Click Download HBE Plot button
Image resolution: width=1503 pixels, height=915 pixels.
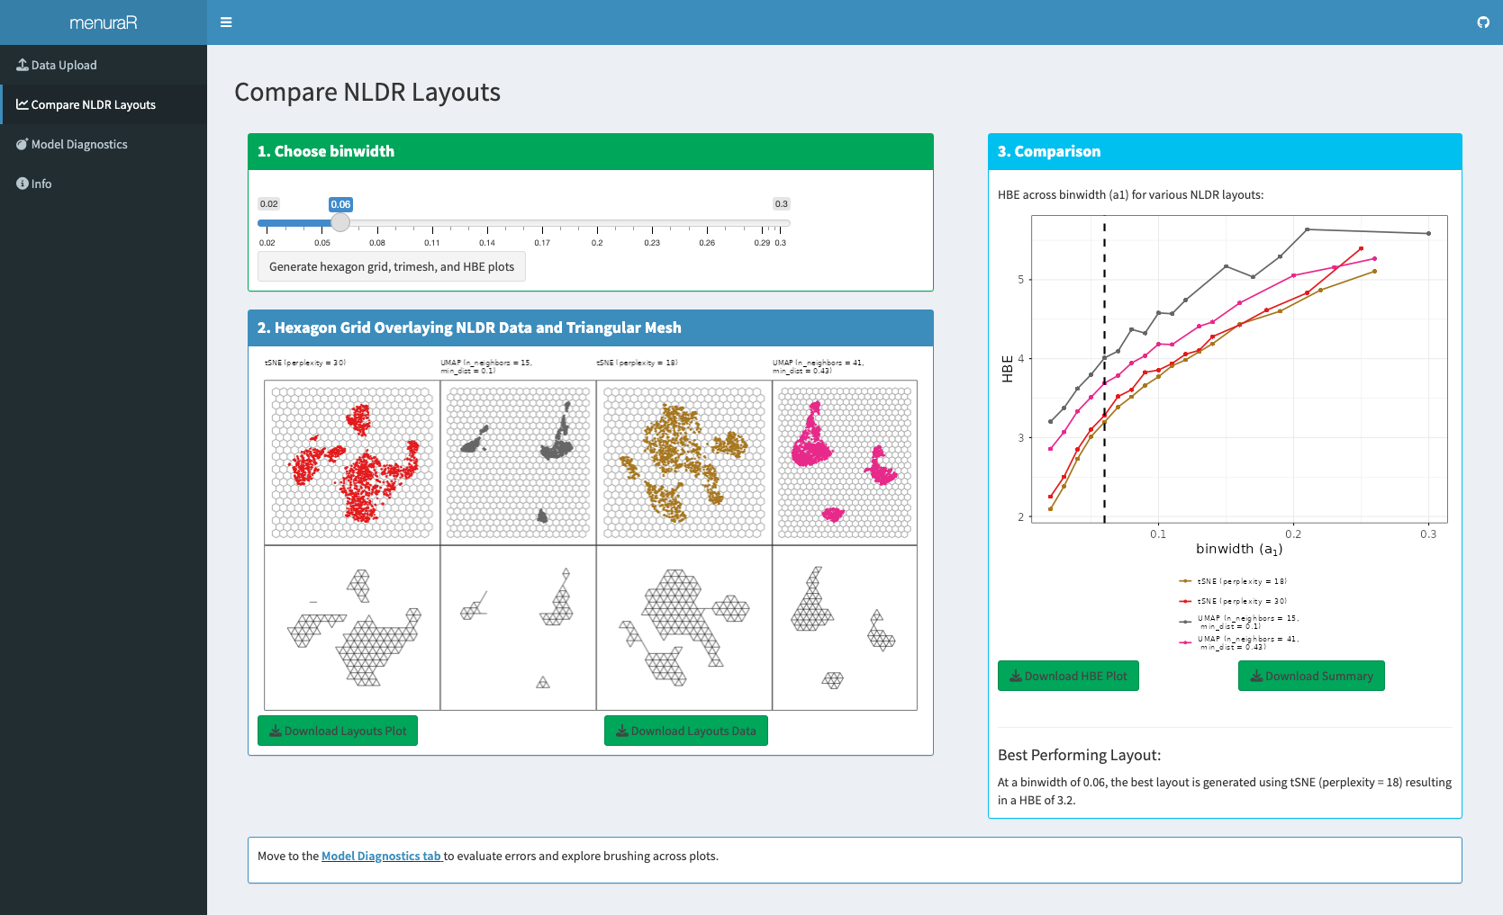click(x=1068, y=676)
